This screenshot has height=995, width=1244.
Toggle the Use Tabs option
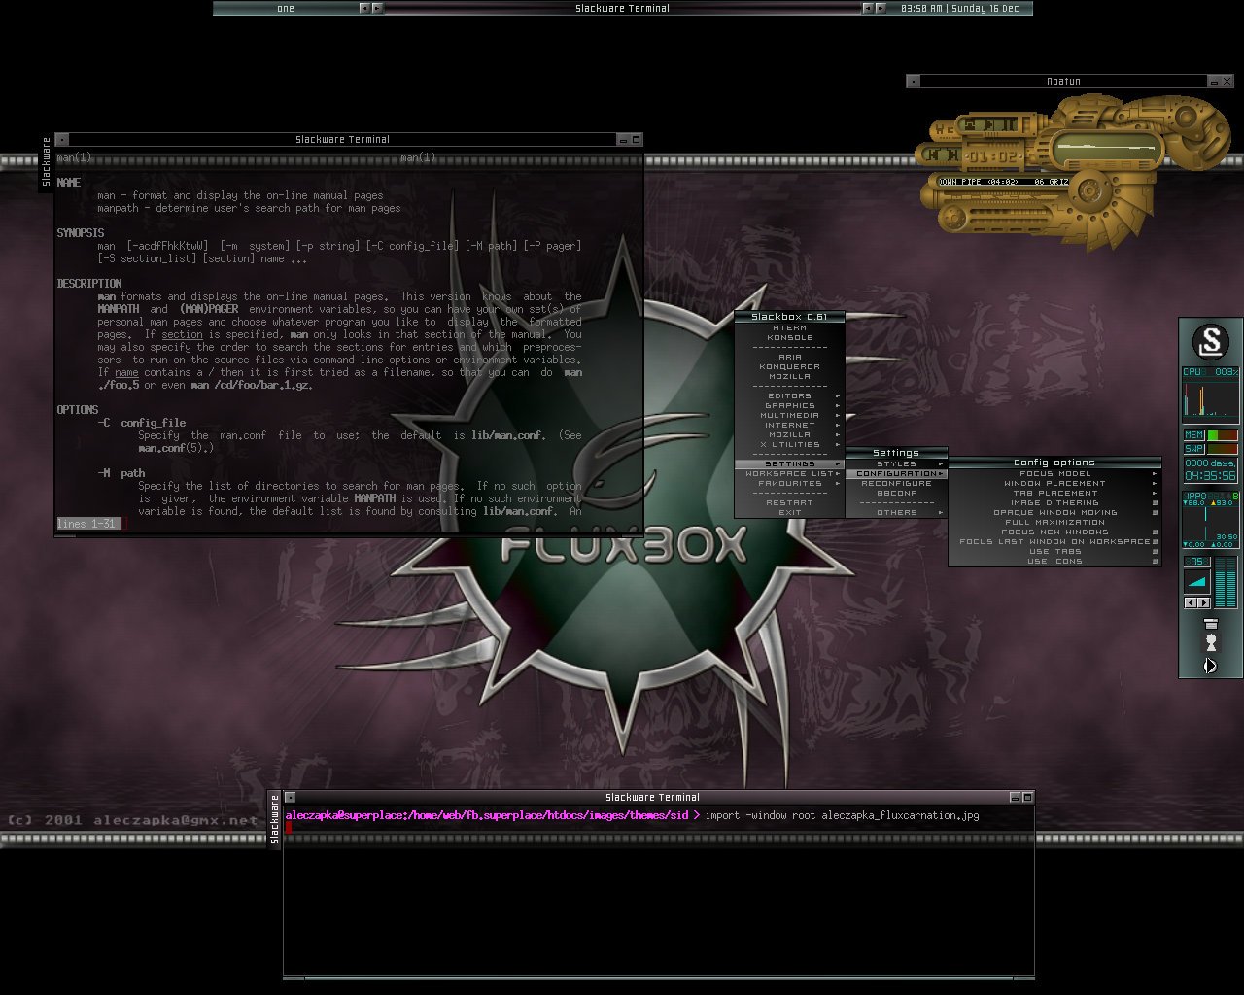click(x=1054, y=551)
